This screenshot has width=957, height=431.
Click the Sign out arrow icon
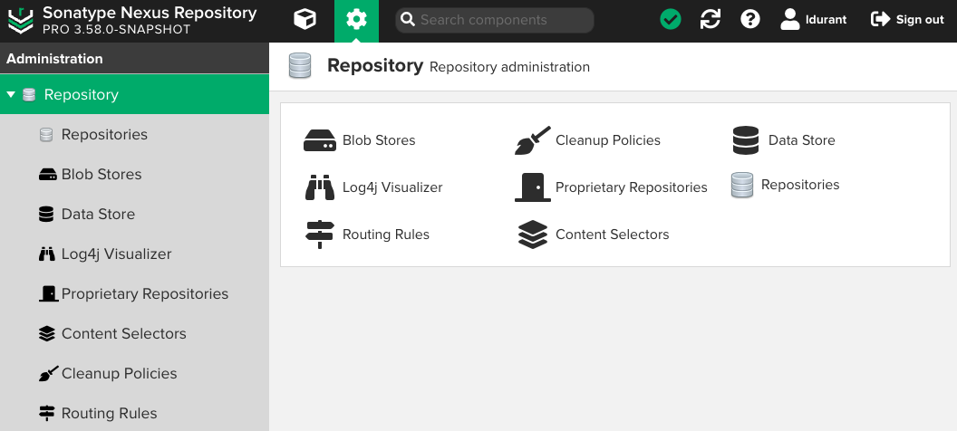point(880,20)
